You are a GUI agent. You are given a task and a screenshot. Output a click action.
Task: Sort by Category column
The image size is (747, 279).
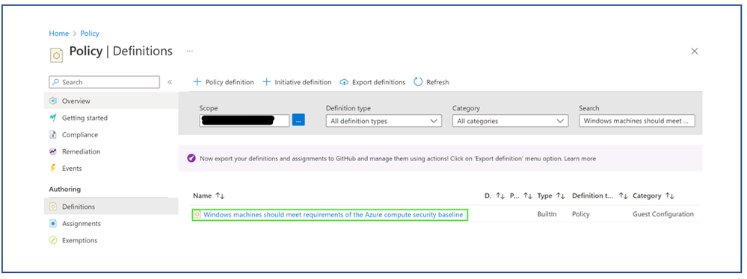653,196
